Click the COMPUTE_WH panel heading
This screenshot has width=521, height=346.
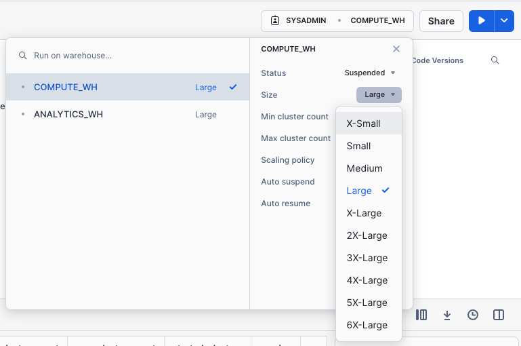click(x=288, y=49)
